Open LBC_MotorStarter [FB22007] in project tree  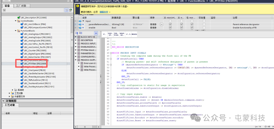click(x=37, y=57)
